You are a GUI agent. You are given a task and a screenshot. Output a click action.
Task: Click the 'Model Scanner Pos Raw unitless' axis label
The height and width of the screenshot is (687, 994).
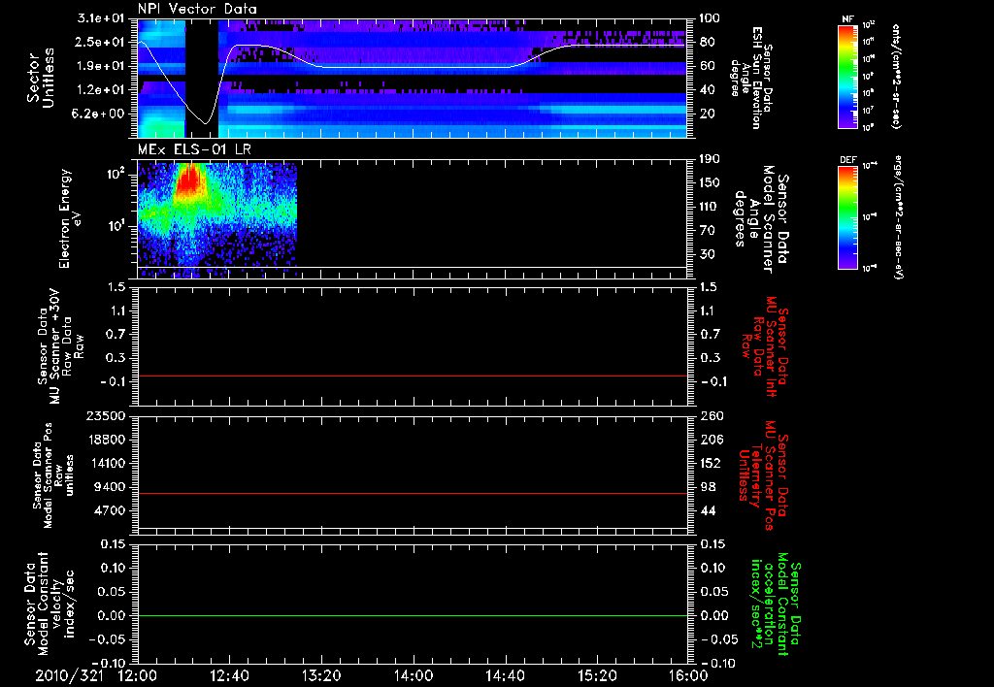point(54,475)
